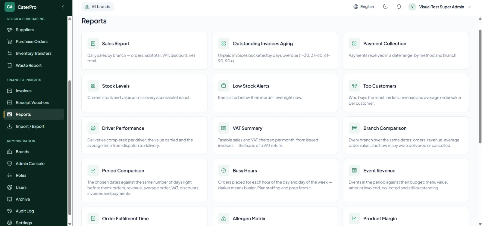This screenshot has height=226, width=482.
Task: Open Inventory Transfers page
Action: click(34, 53)
